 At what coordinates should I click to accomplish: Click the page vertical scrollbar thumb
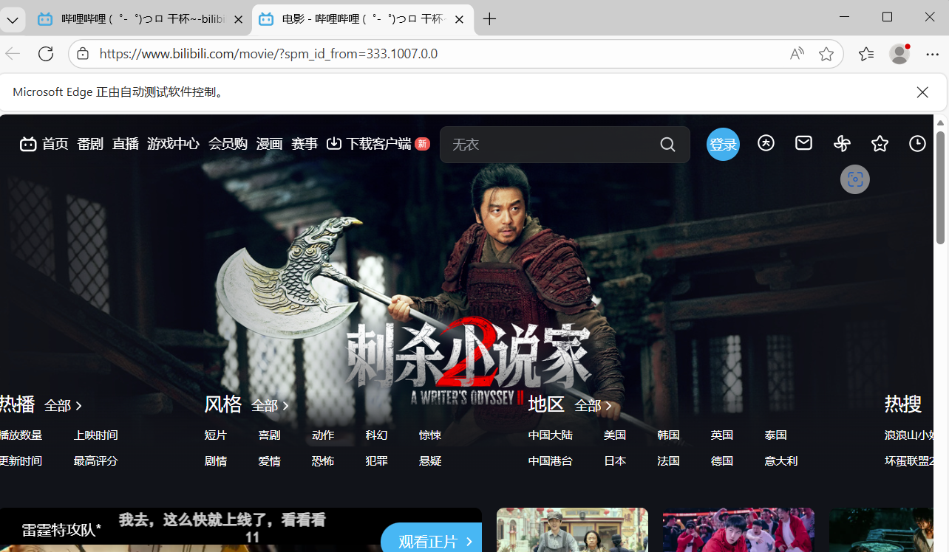941,187
